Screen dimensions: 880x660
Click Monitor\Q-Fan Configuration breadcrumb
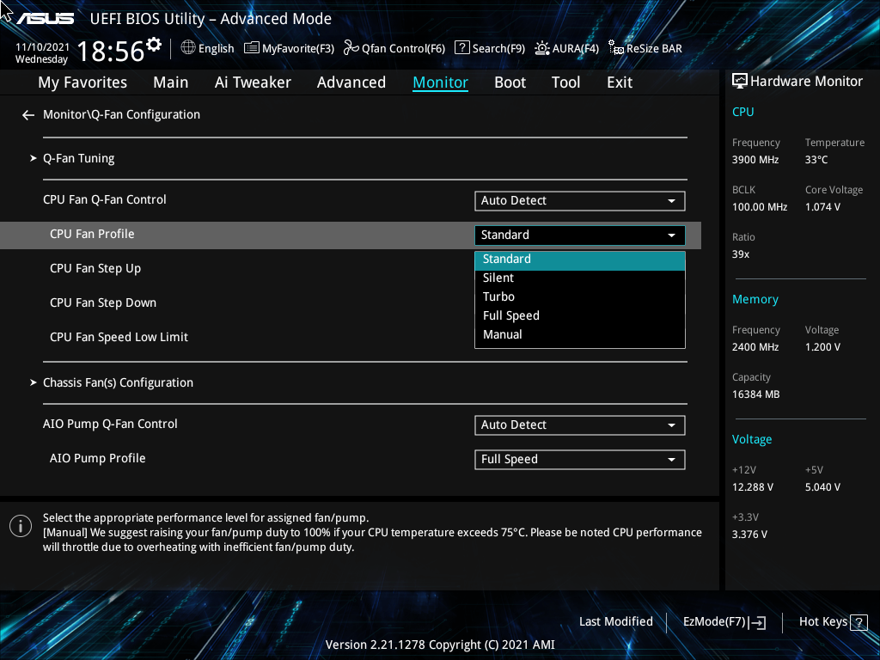121,114
